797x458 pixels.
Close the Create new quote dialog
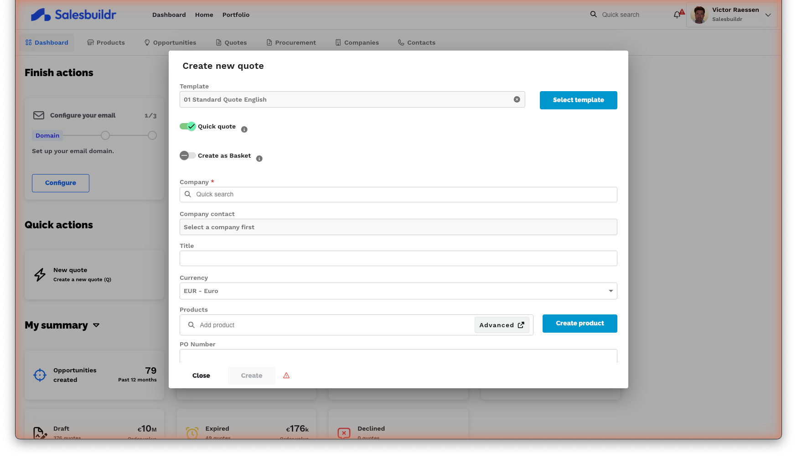pos(201,376)
